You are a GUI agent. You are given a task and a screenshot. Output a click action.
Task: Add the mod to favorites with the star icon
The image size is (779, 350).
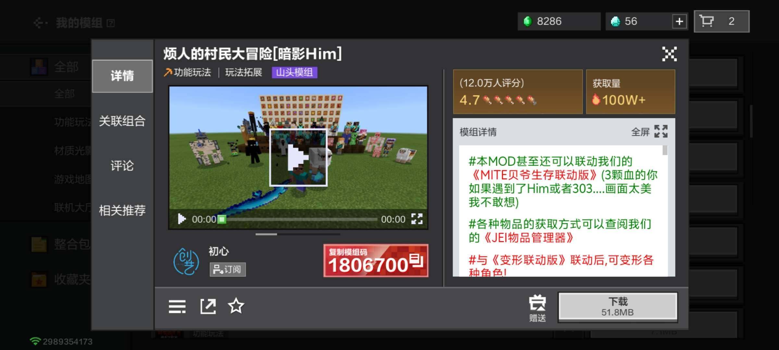click(236, 306)
